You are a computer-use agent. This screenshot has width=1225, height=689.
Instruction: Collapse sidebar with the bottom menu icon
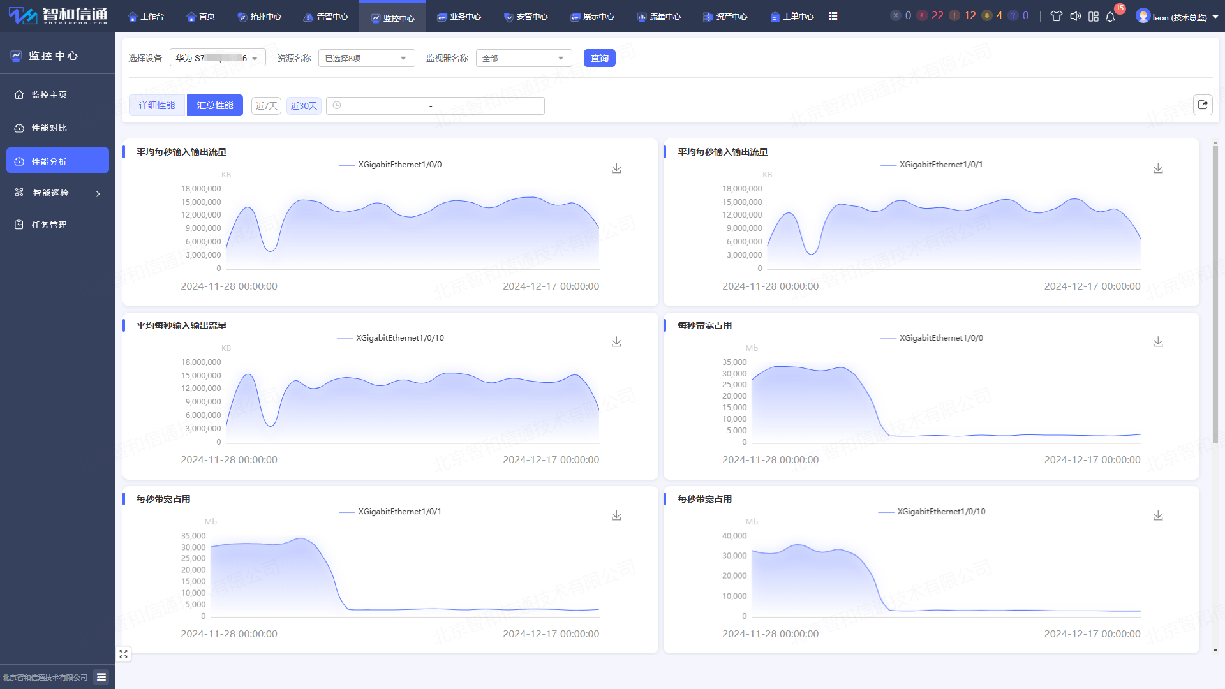(x=101, y=677)
